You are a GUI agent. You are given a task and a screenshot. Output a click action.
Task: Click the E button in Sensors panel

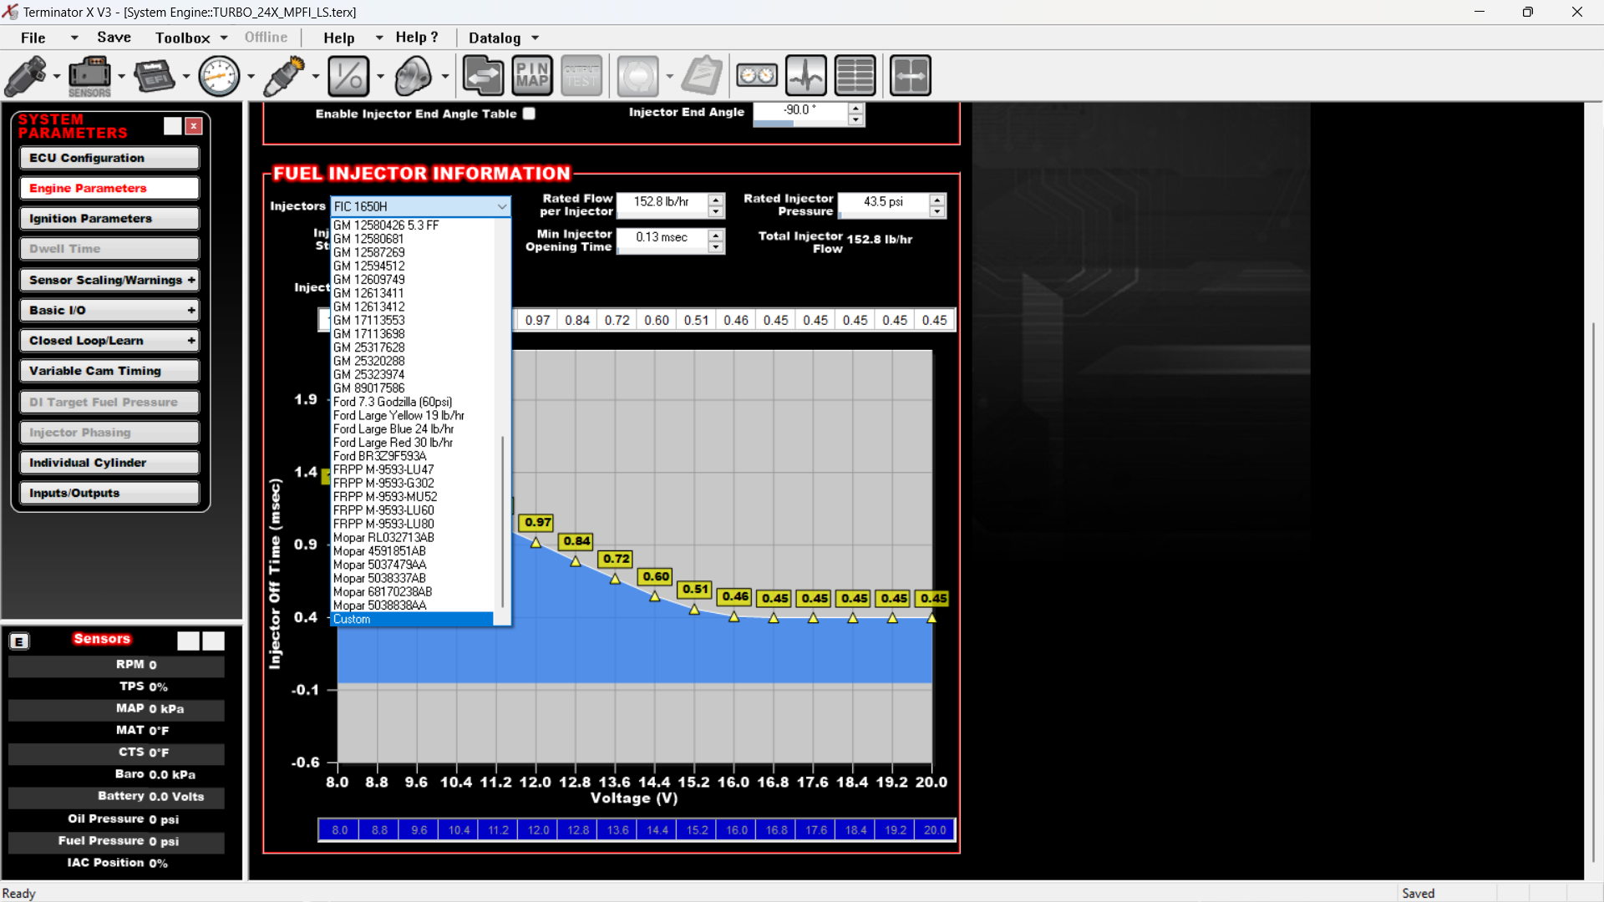[x=19, y=641]
